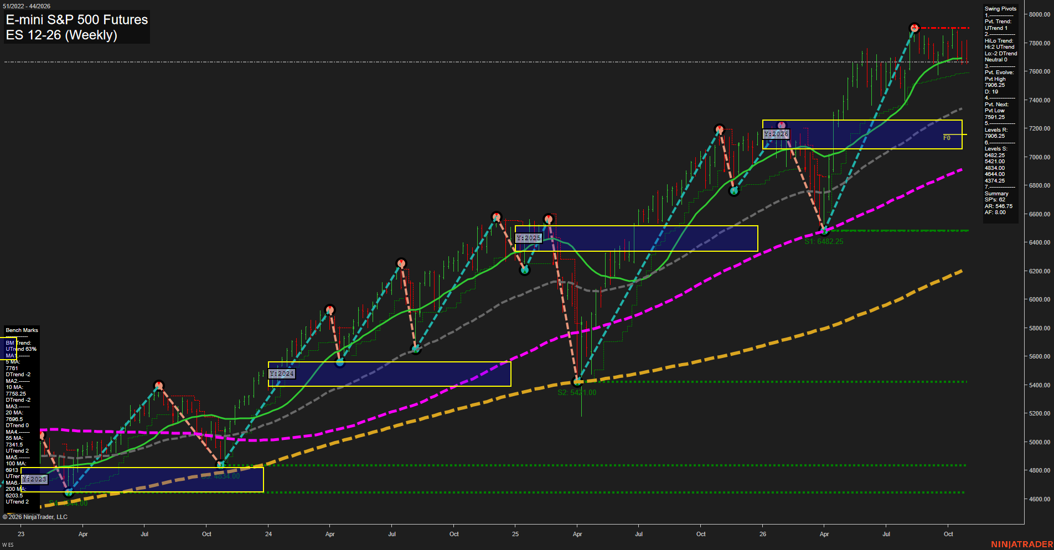Viewport: 1054px width, 550px height.
Task: Select the AF: 8.00 summary entry
Action: 995,212
